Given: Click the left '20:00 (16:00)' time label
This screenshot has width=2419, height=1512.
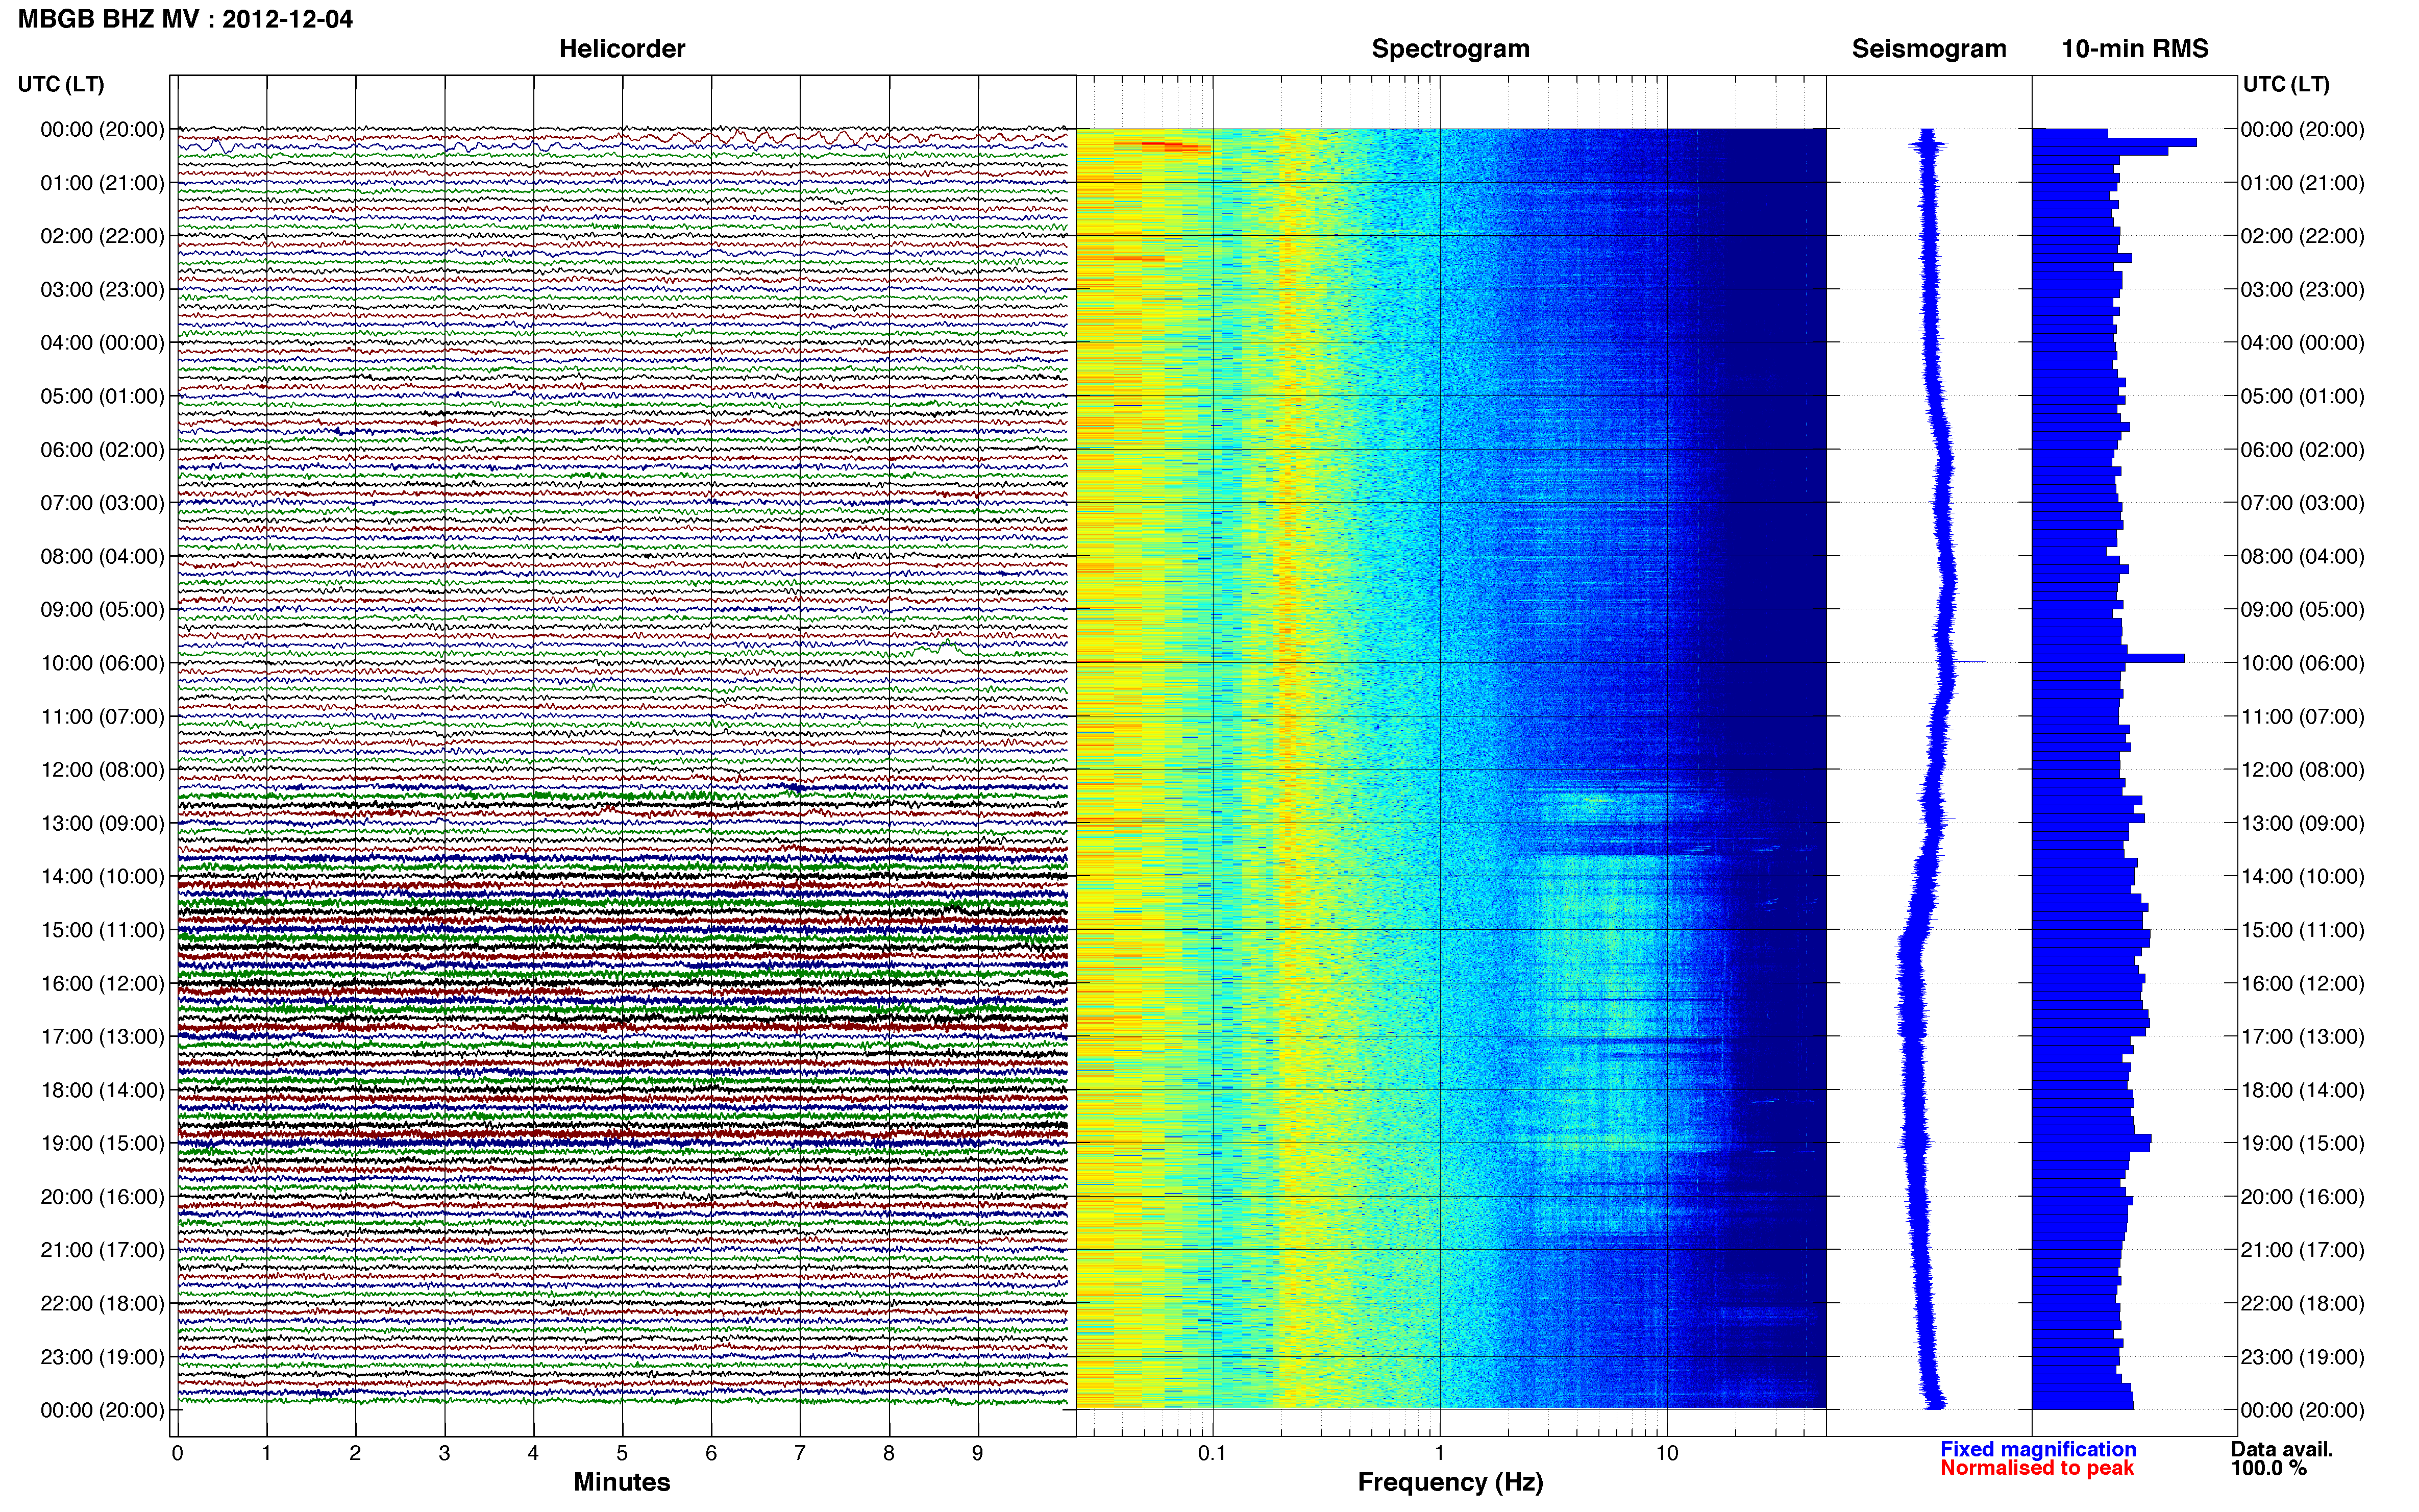Looking at the screenshot, I should (102, 1196).
